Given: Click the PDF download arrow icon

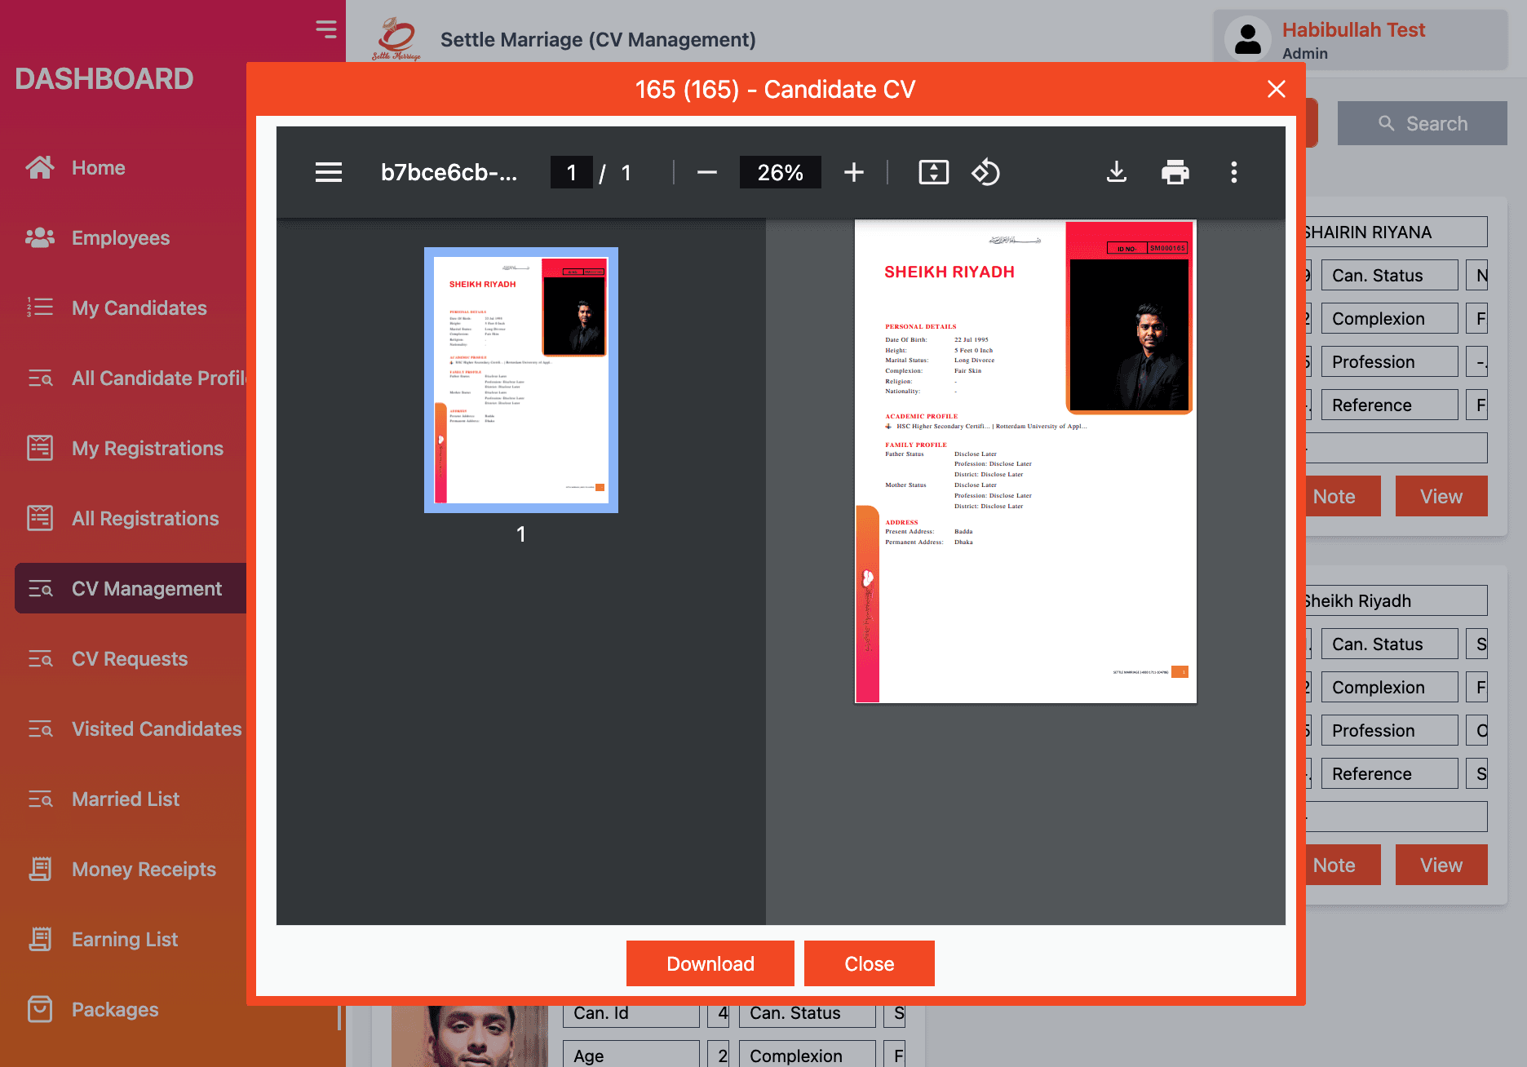Looking at the screenshot, I should point(1116,172).
